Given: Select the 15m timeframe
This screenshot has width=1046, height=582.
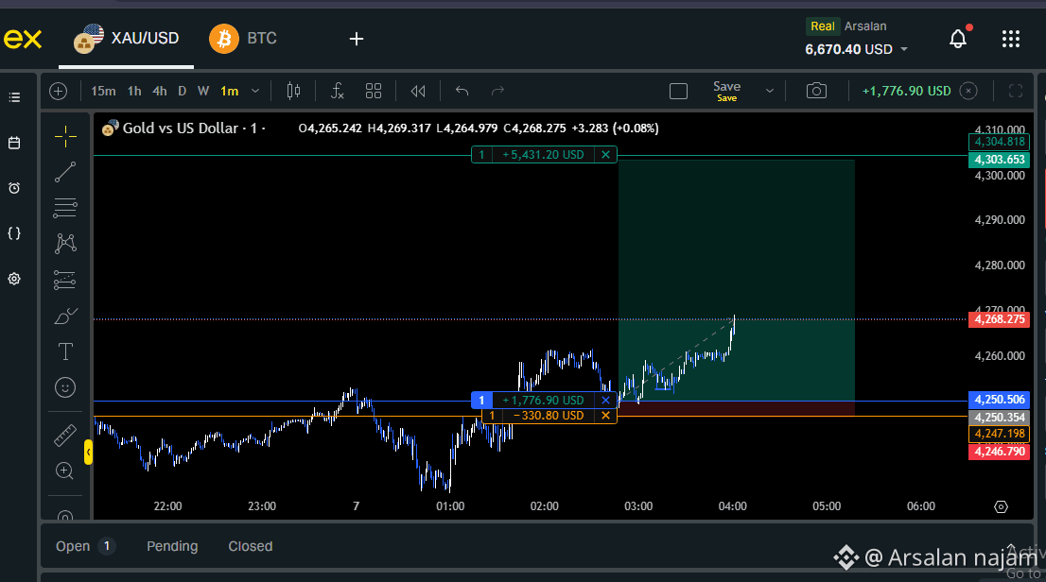Looking at the screenshot, I should [x=103, y=92].
